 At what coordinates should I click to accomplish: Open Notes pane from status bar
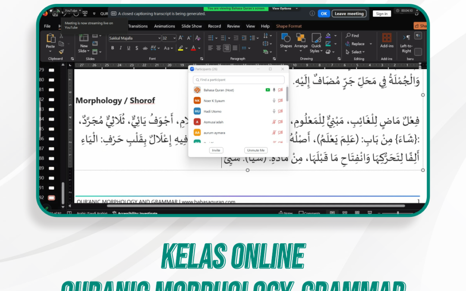tap(285, 213)
